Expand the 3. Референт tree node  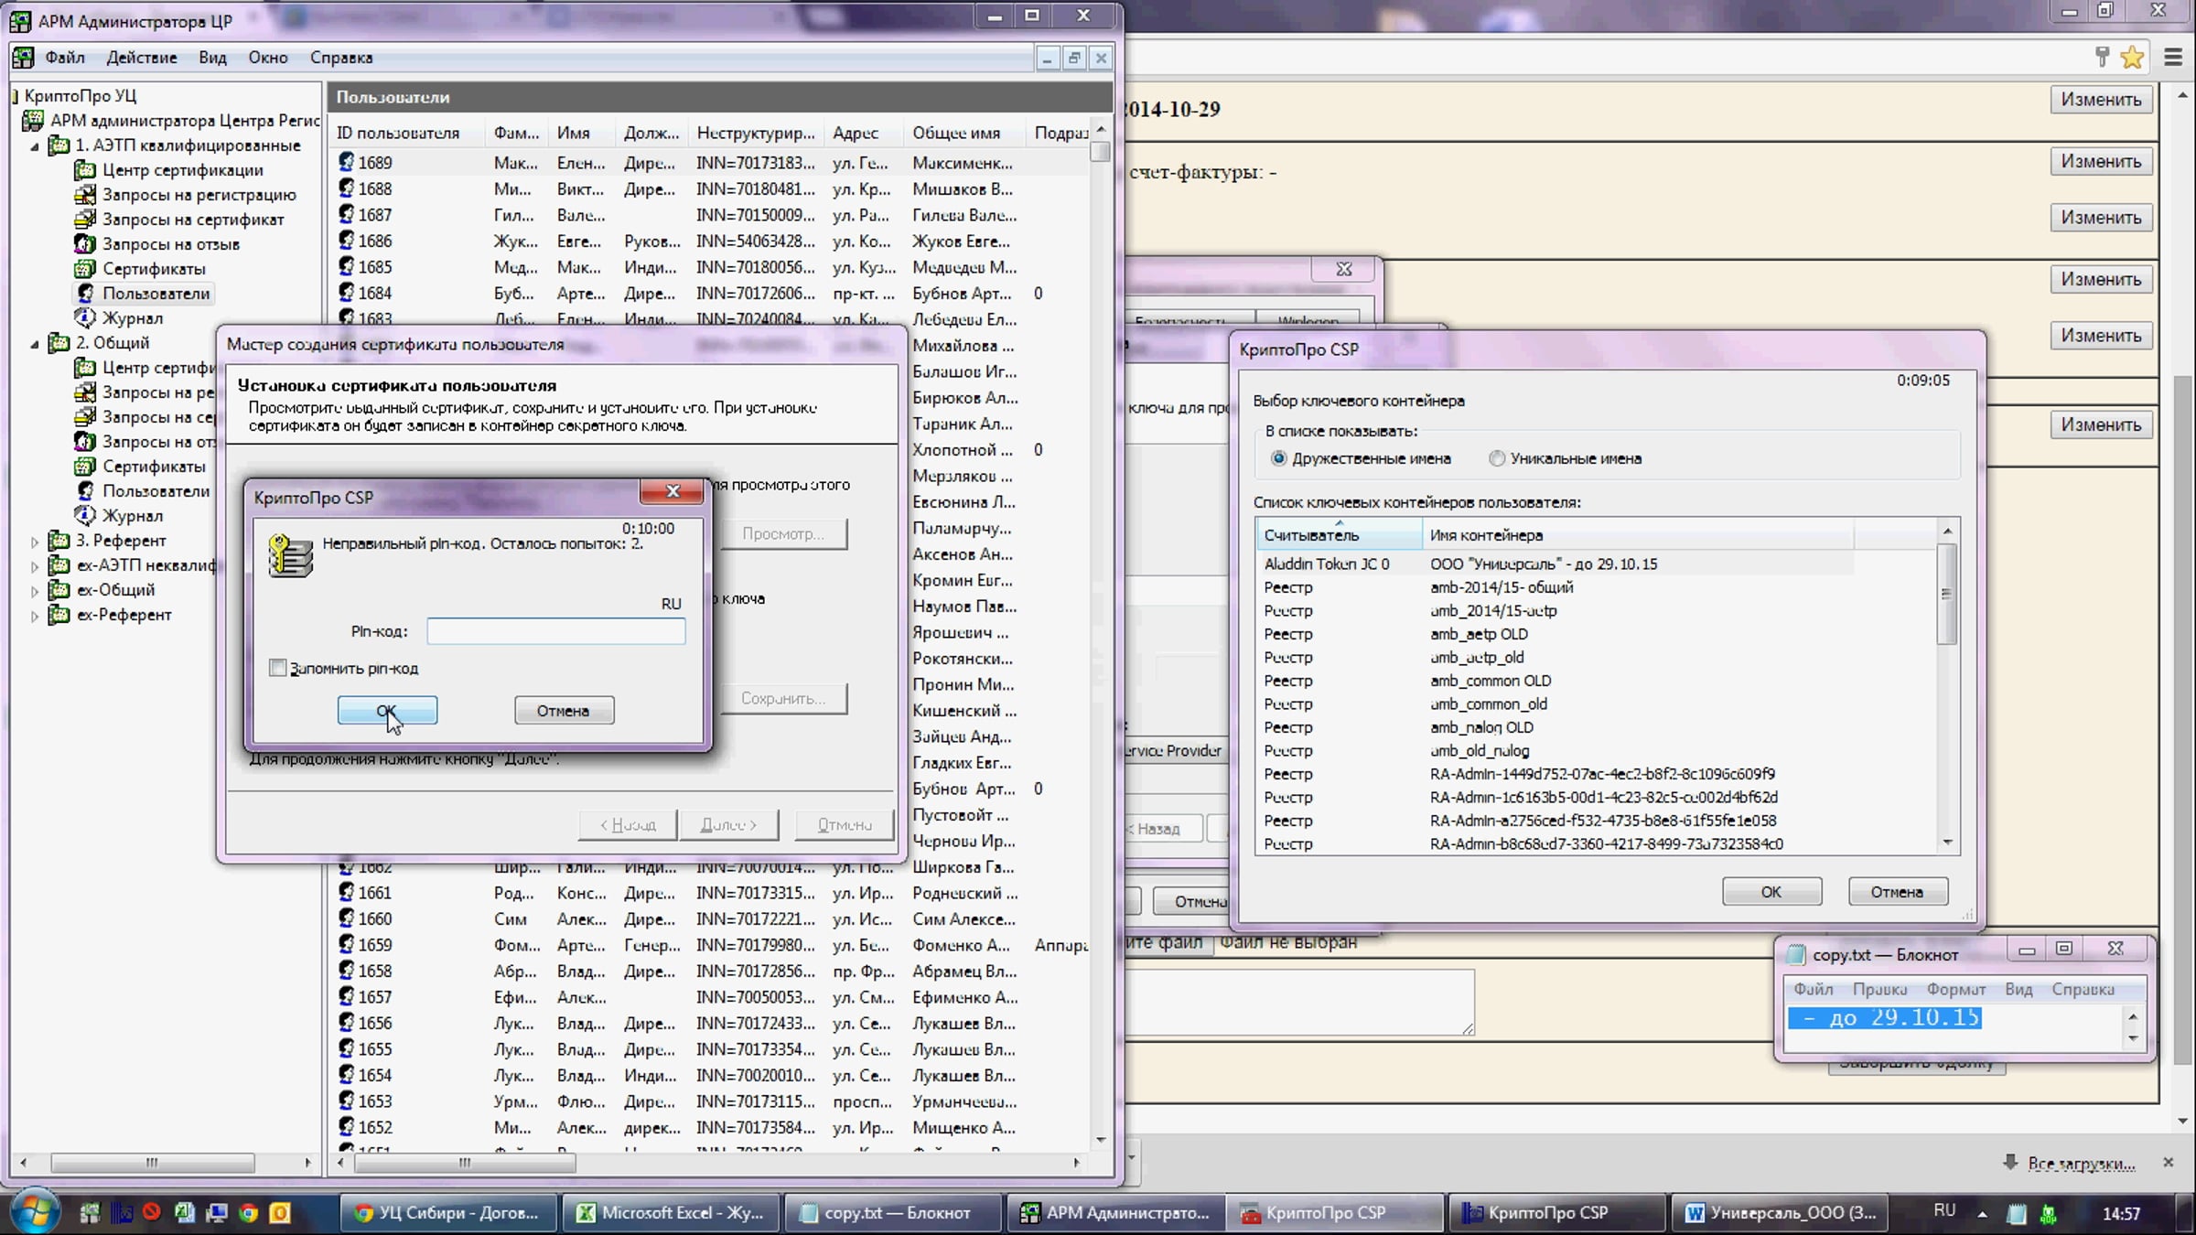coord(35,542)
